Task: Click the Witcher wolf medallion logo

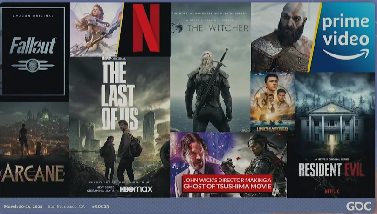Action: tap(178, 28)
